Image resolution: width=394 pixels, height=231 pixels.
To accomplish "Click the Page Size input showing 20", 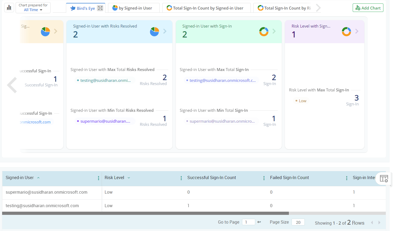I will pos(298,222).
